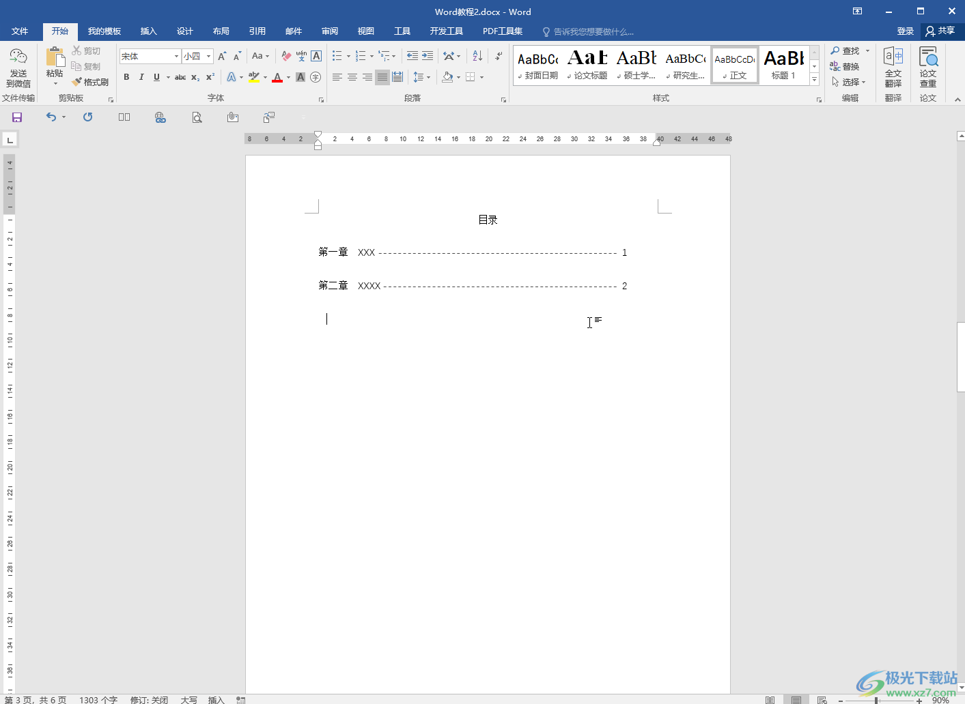
Task: Open the font name dropdown (宋体)
Action: (x=176, y=57)
